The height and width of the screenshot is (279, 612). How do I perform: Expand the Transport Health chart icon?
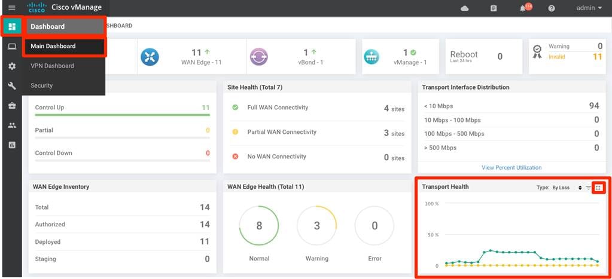599,188
